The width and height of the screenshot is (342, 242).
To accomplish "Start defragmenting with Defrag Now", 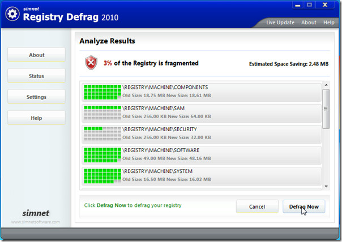I will point(304,206).
